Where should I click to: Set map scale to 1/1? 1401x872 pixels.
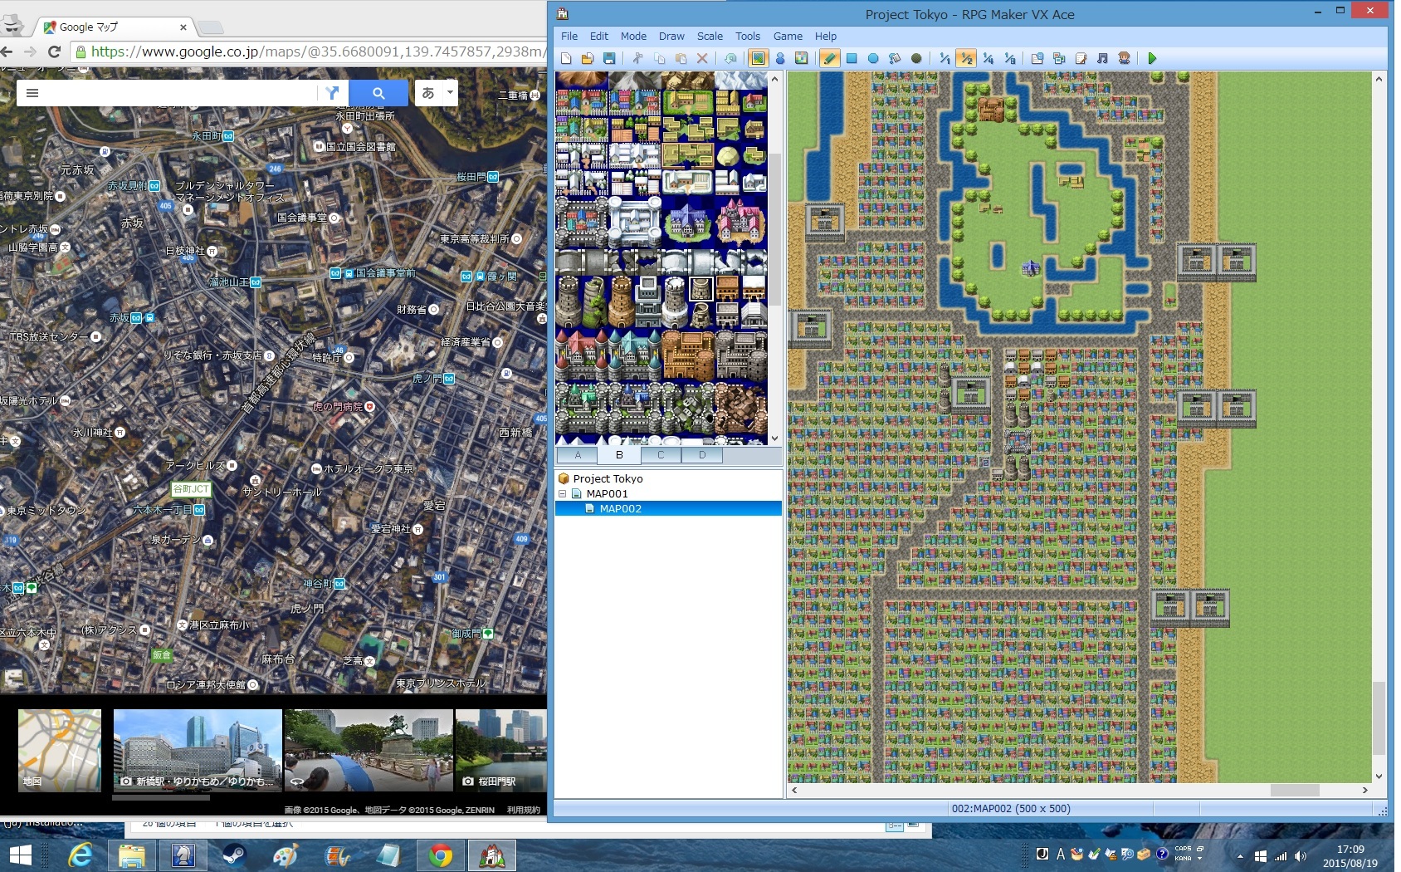point(945,58)
